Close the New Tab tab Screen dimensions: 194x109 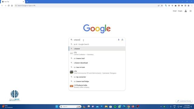(x=23, y=2)
